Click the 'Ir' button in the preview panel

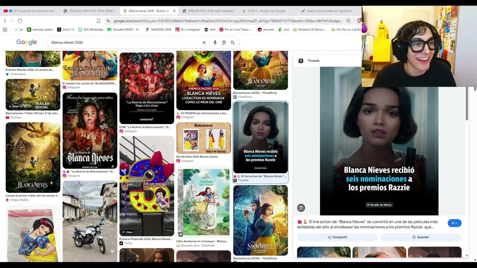click(x=454, y=223)
